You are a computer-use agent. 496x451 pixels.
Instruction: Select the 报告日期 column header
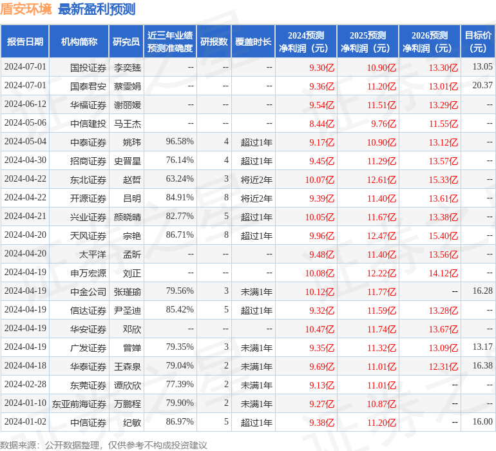point(25,42)
